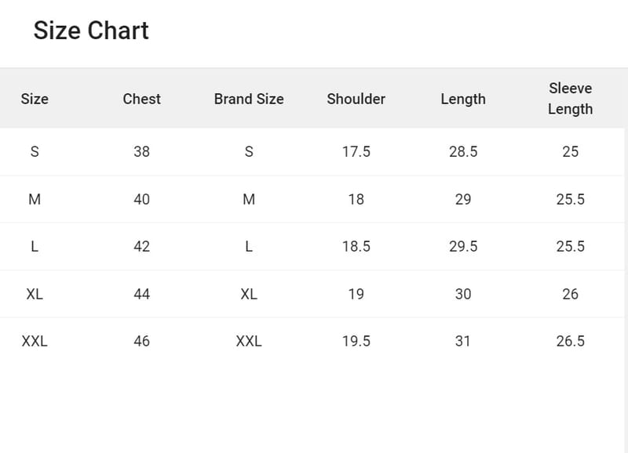Select the Brand Size column header
628x453 pixels.
click(x=249, y=99)
